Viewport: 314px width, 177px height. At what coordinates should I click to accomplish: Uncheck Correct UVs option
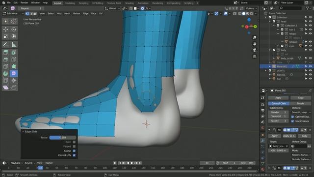[74, 155]
